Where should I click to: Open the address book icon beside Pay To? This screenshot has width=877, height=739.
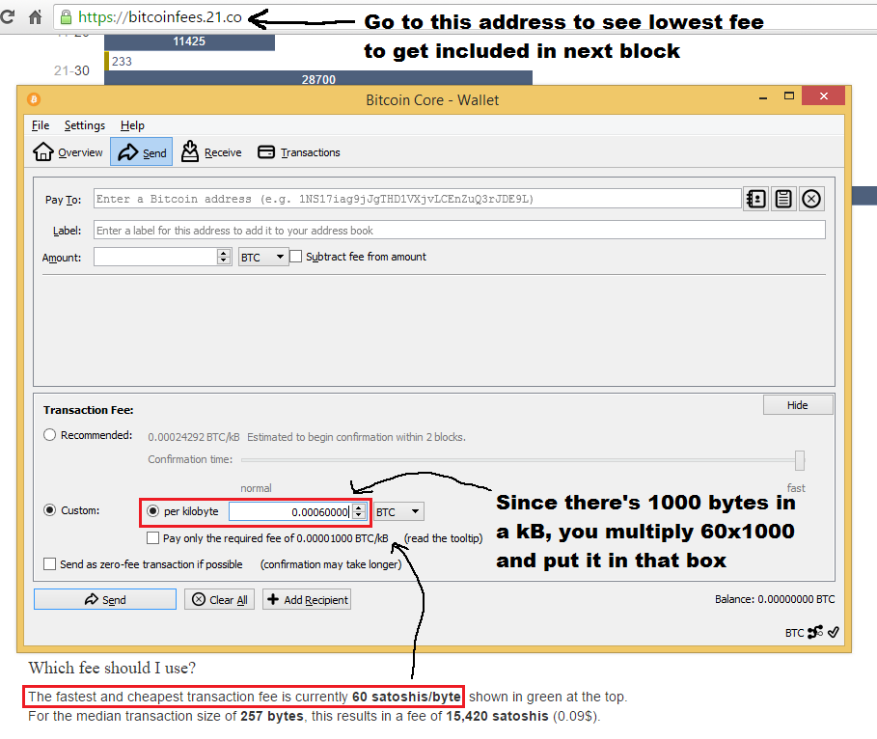pos(755,199)
